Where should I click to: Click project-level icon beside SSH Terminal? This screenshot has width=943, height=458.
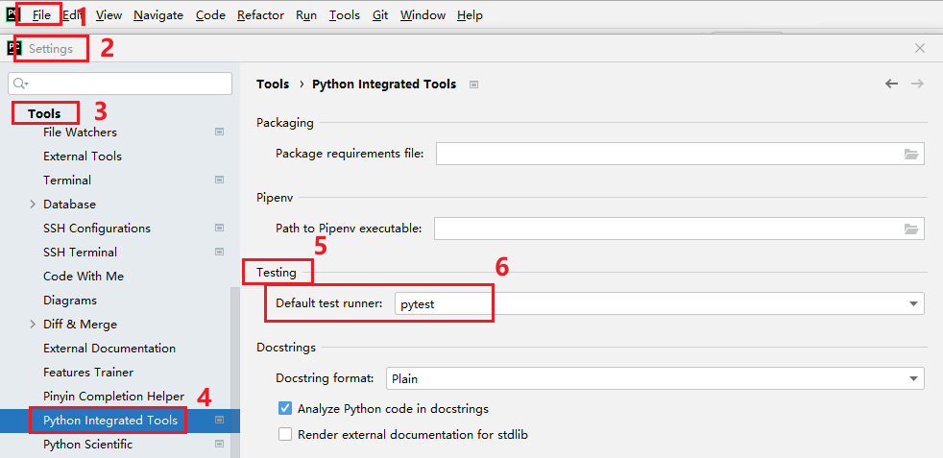click(219, 253)
